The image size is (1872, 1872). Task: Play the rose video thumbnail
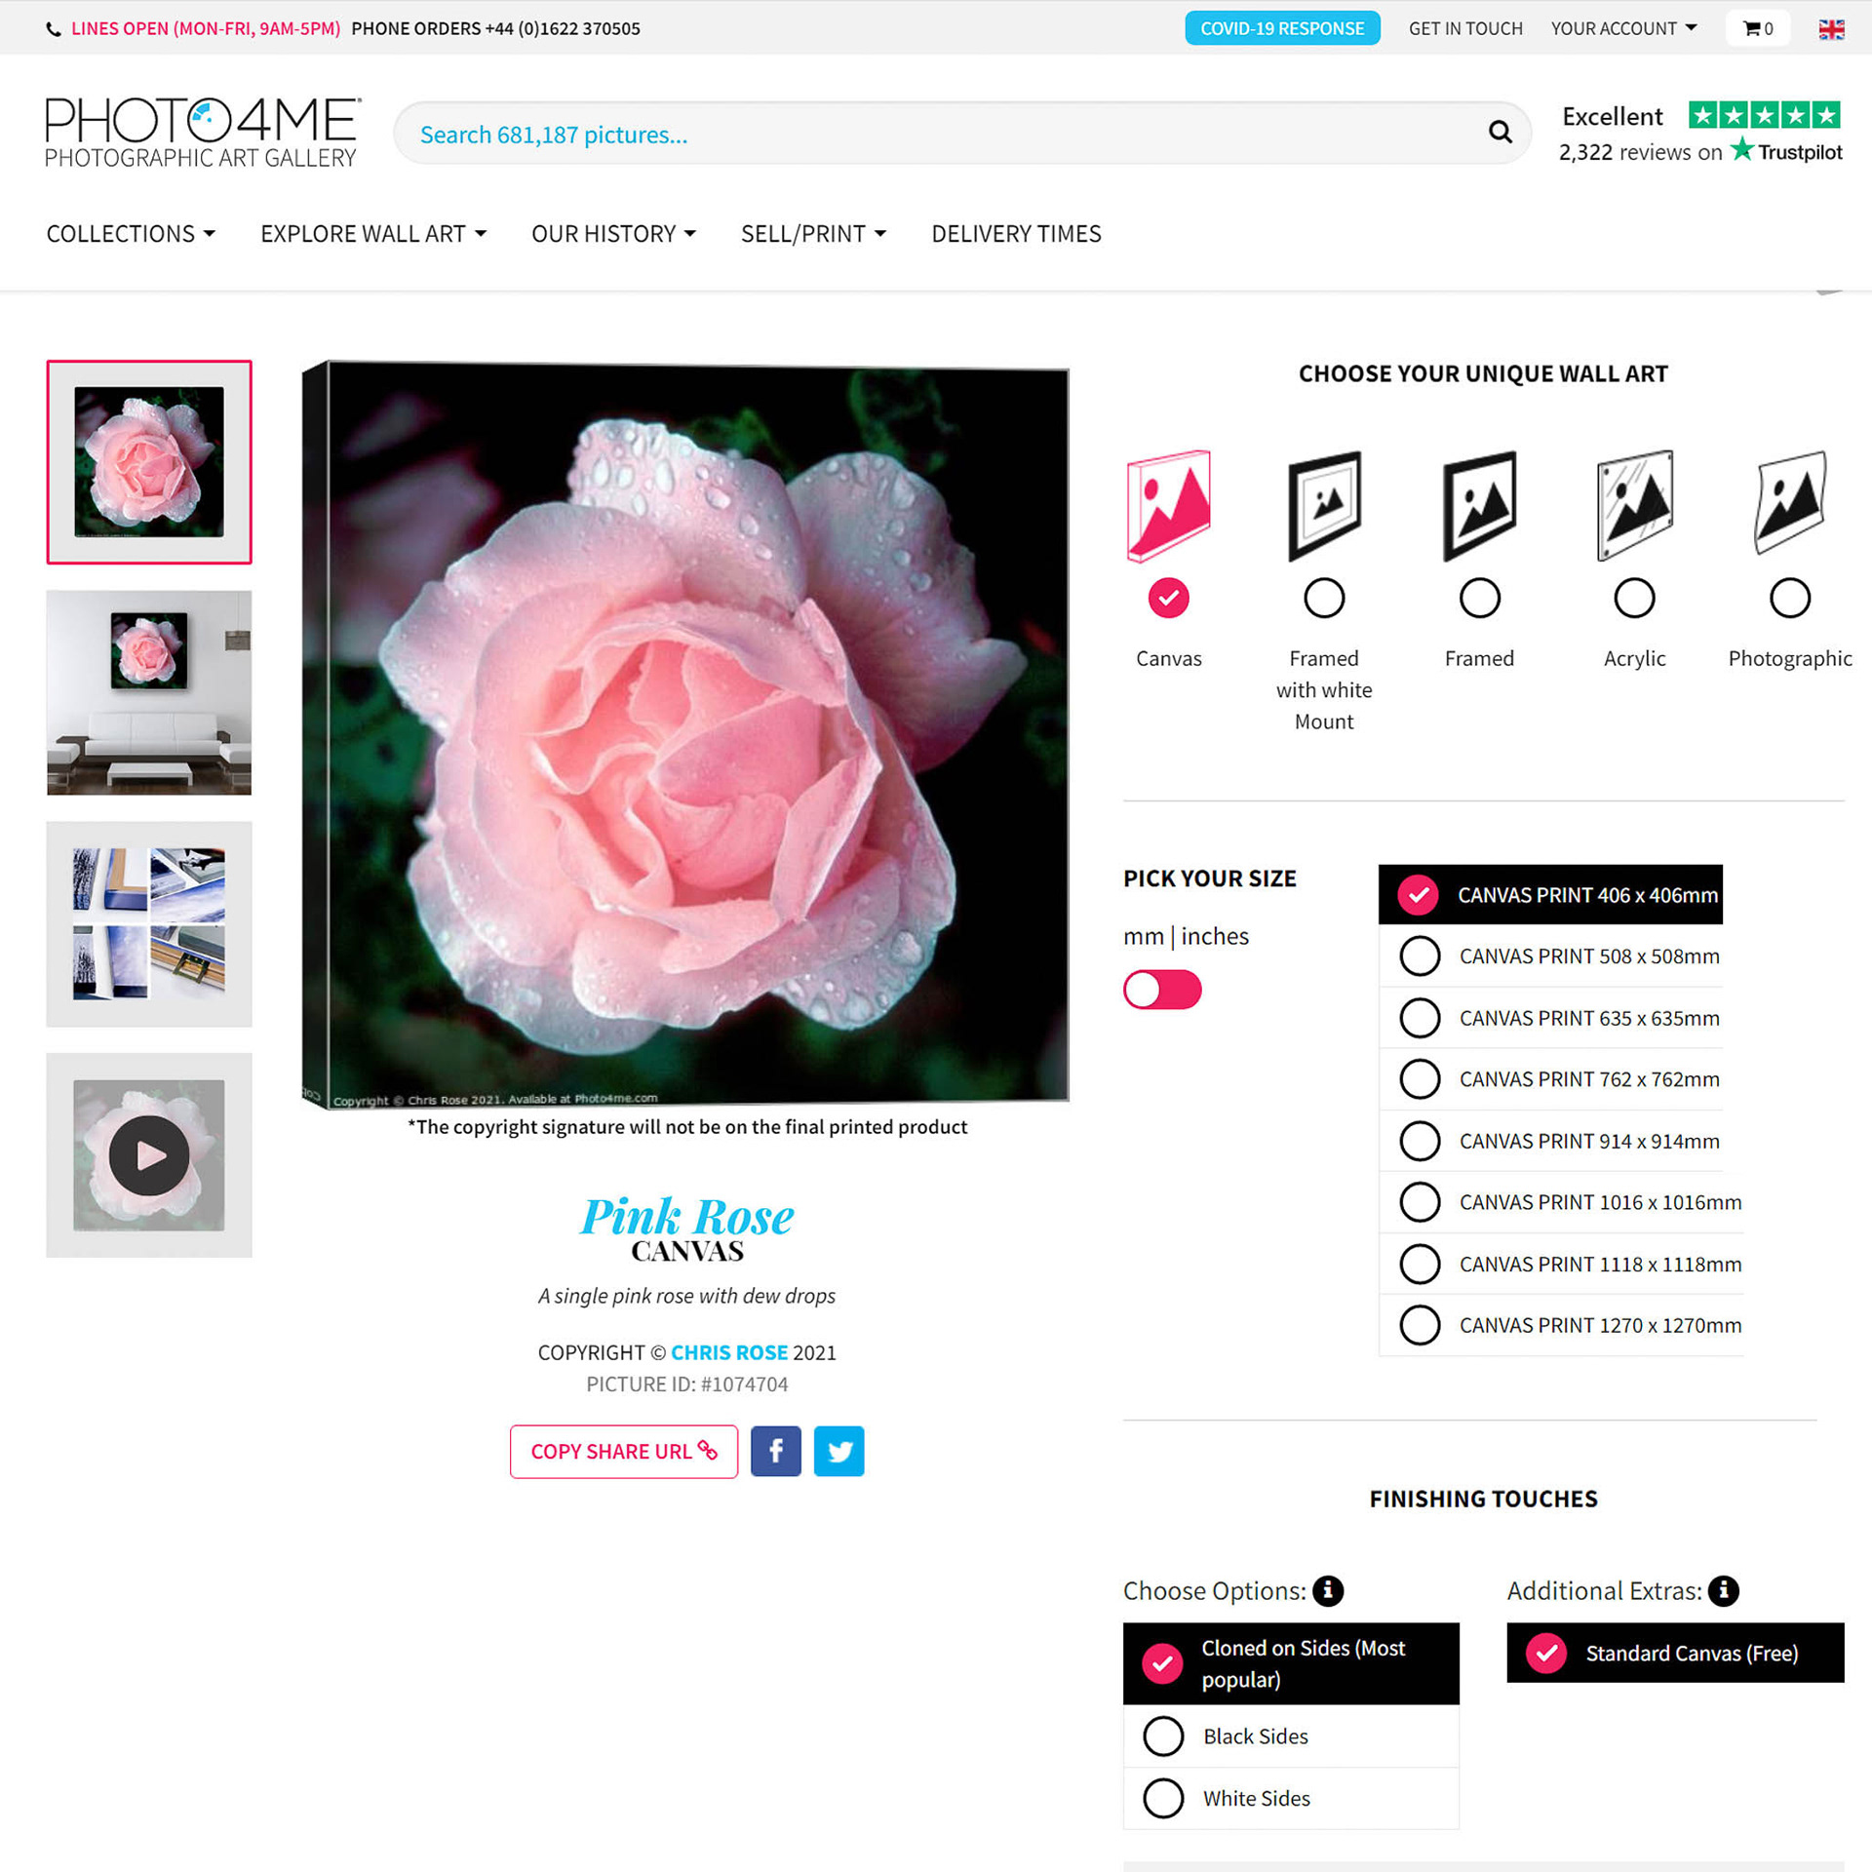[x=149, y=1155]
